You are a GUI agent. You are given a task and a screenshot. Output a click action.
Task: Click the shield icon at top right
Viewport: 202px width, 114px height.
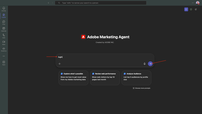pyautogui.click(x=191, y=9)
